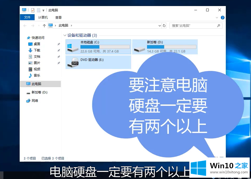Expand the ribbon with the chevron
This screenshot has height=179, width=251.
[x=217, y=18]
